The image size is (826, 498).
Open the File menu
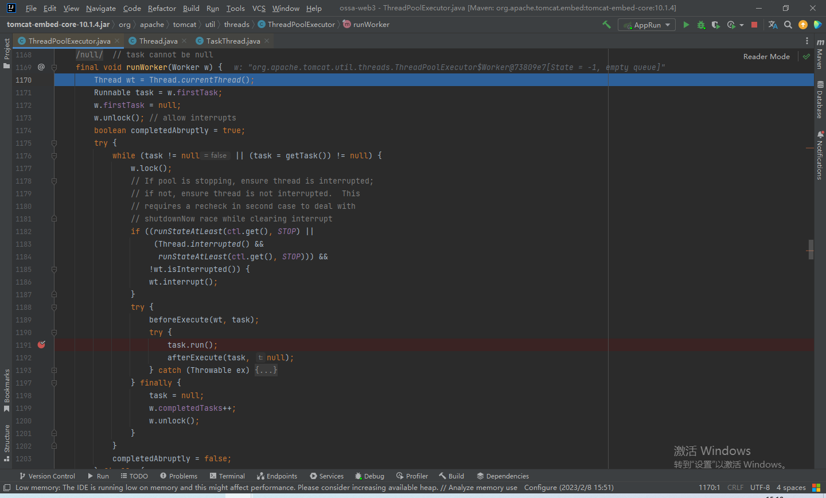click(x=31, y=8)
